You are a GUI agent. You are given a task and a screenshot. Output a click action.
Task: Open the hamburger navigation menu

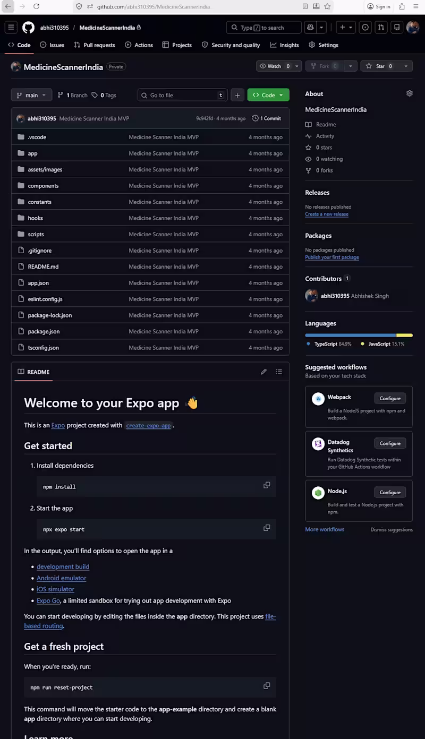tap(11, 28)
